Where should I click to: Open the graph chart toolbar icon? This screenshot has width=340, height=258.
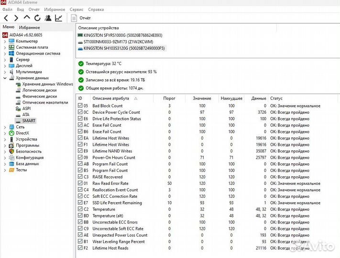tap(58, 18)
